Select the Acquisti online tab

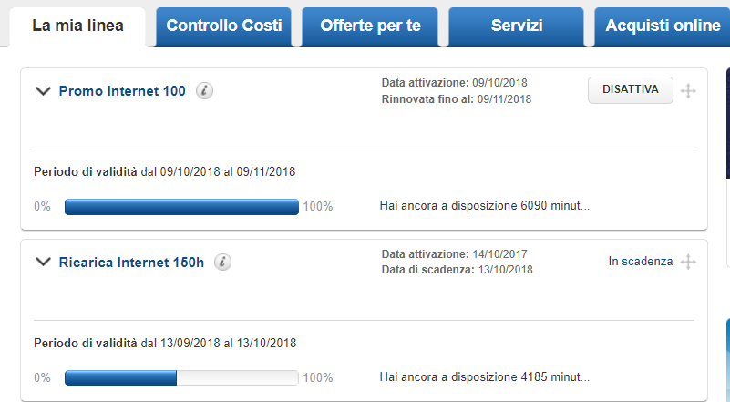click(x=663, y=26)
